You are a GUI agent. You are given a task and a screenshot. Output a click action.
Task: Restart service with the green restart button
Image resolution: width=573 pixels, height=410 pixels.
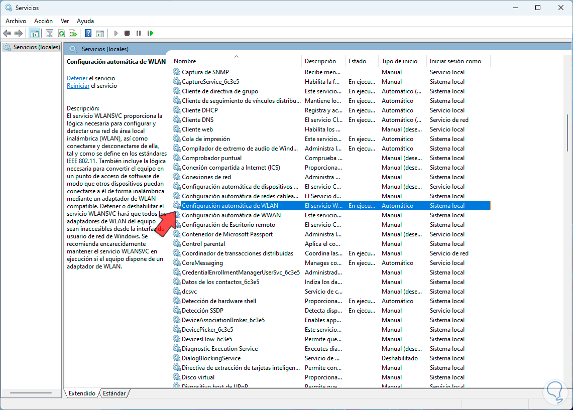coord(150,33)
